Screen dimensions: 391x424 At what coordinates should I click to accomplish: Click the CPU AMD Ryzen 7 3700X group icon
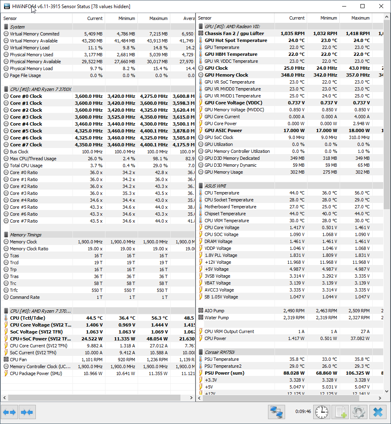[6, 89]
